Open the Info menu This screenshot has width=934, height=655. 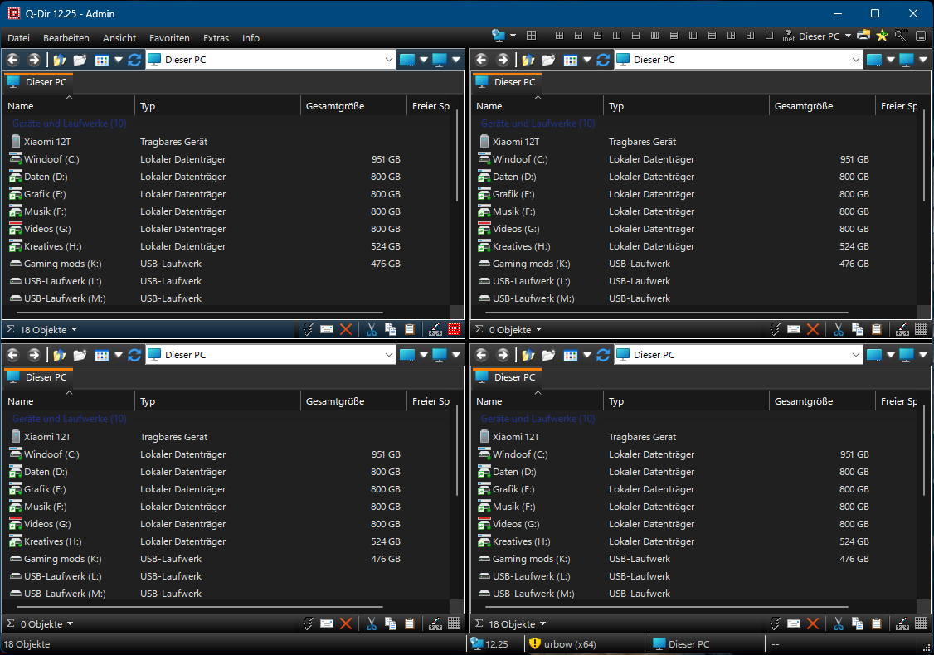click(x=251, y=38)
